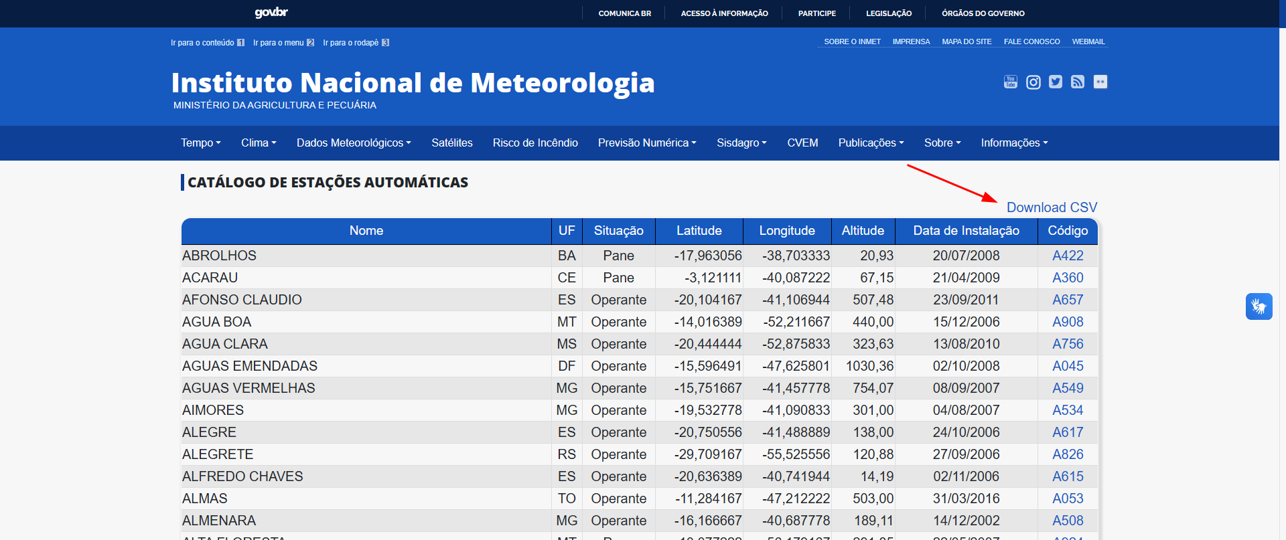Open ACESSO À INFORMAÇÃO in top bar
This screenshot has width=1286, height=540.
click(x=724, y=13)
